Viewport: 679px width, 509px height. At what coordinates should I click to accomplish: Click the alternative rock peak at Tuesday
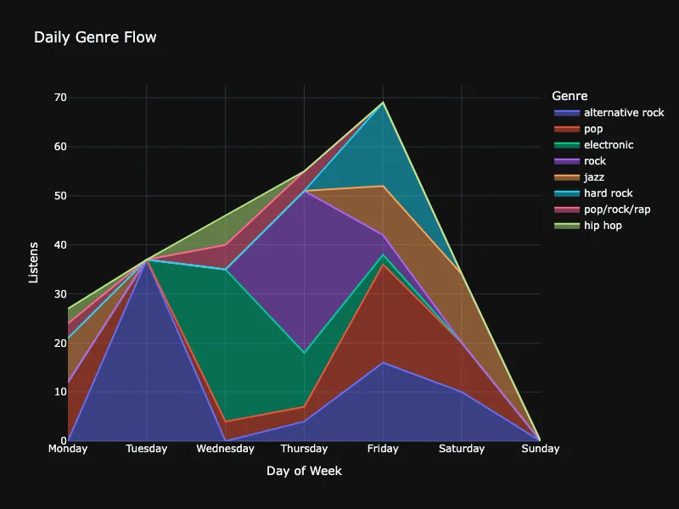[x=147, y=260]
